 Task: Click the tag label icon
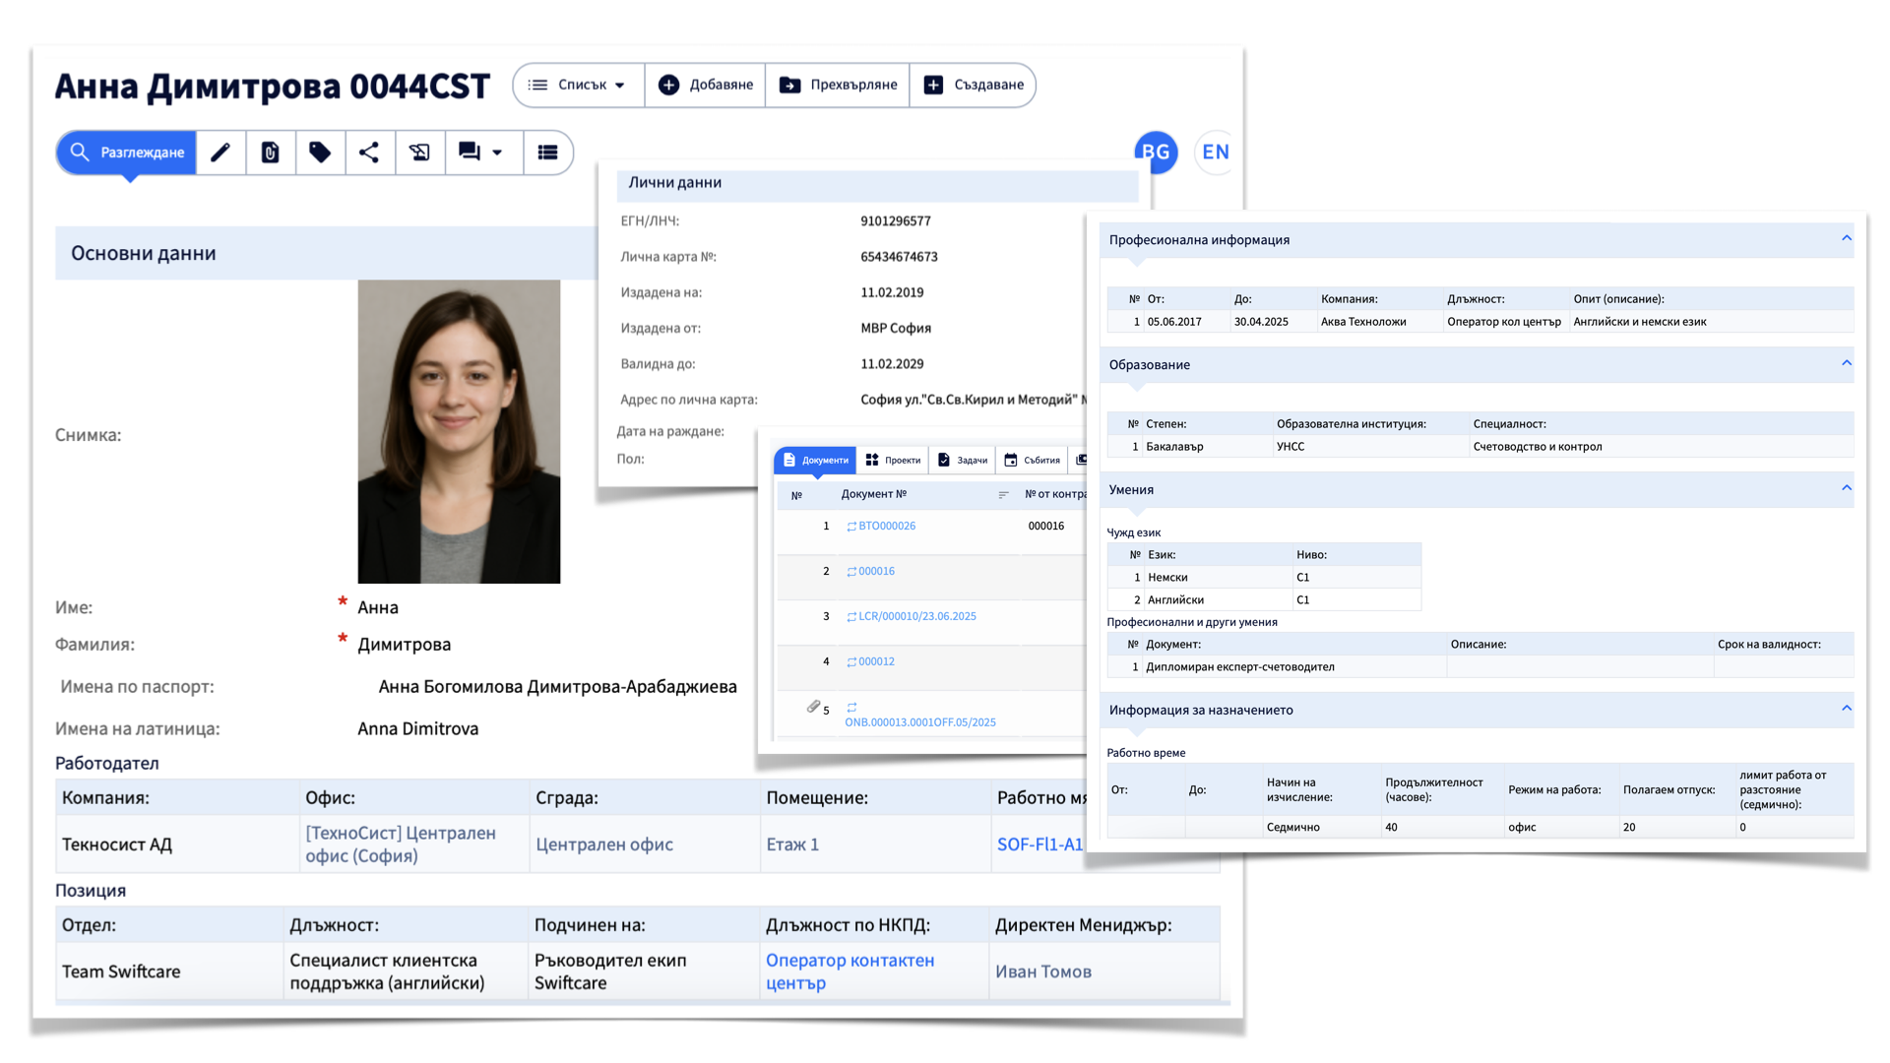tap(320, 153)
